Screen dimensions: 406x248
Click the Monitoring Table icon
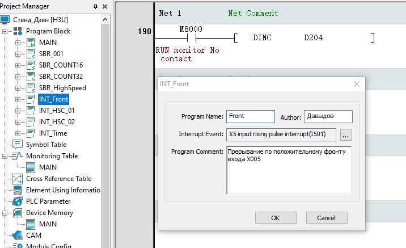[x=18, y=156]
